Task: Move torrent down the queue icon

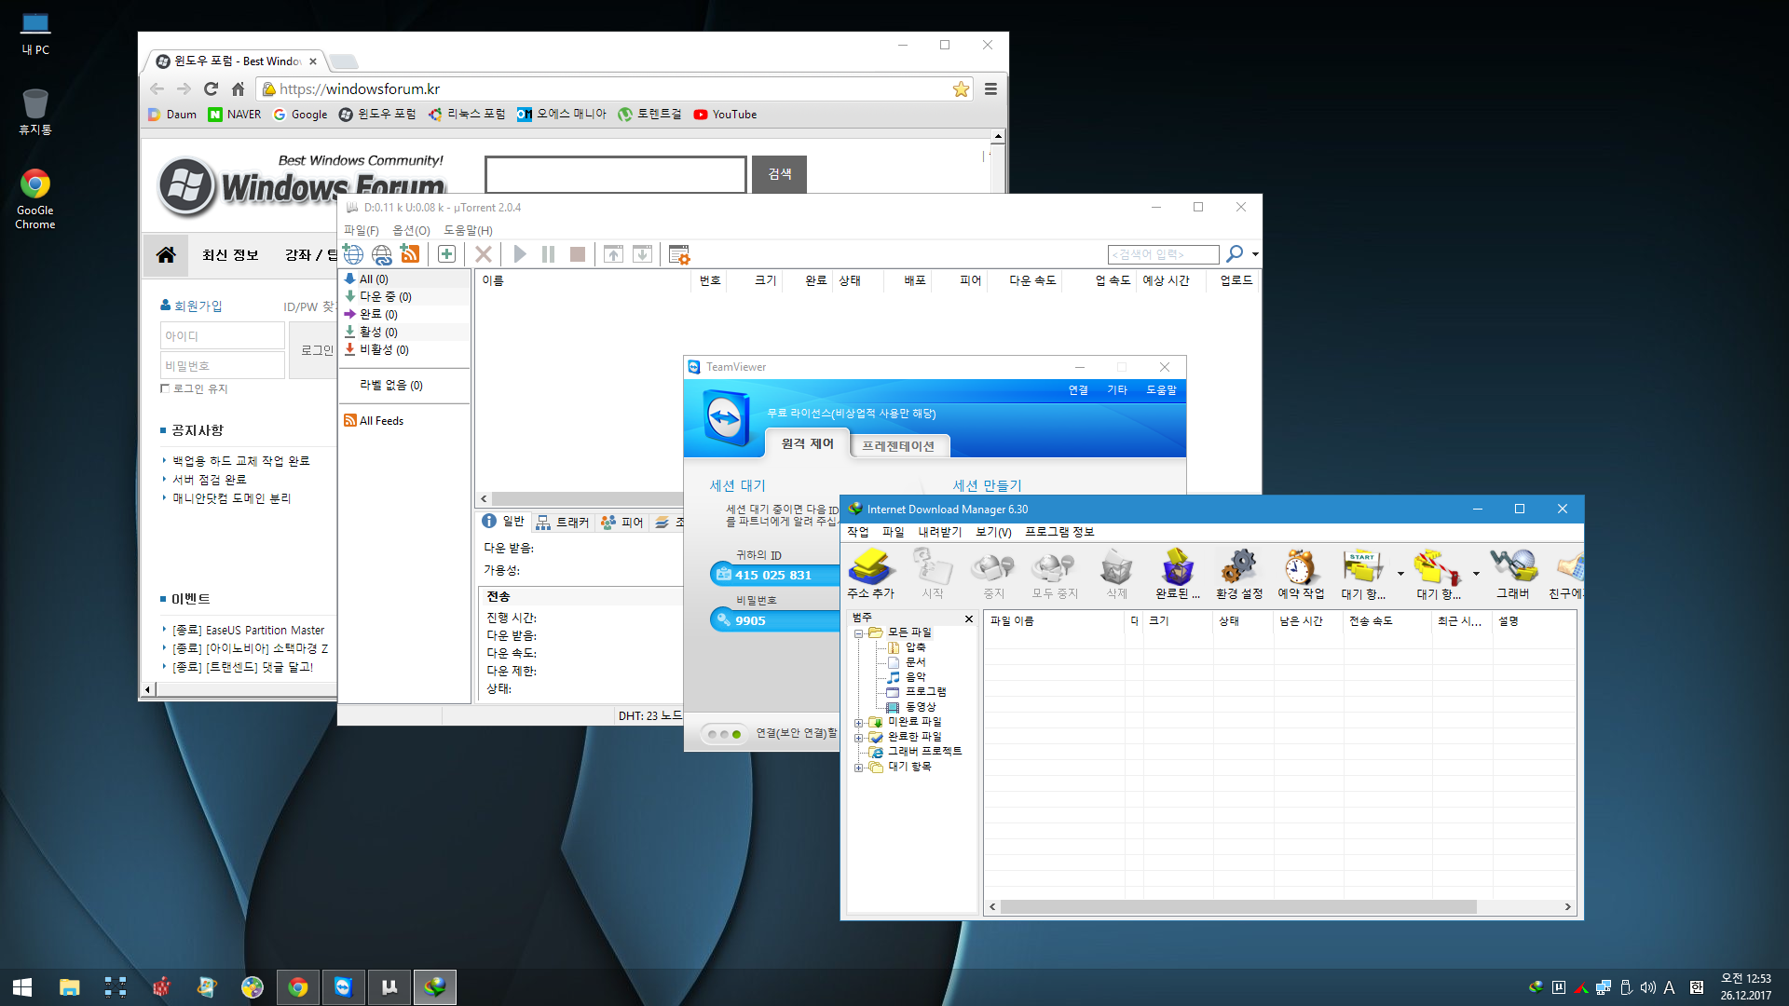Action: click(642, 254)
